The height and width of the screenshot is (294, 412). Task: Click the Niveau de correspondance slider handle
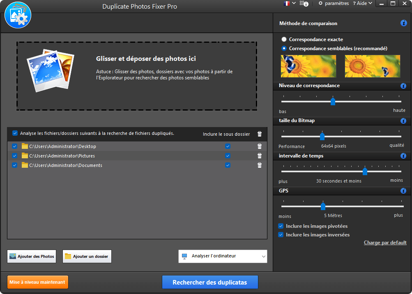[333, 101]
